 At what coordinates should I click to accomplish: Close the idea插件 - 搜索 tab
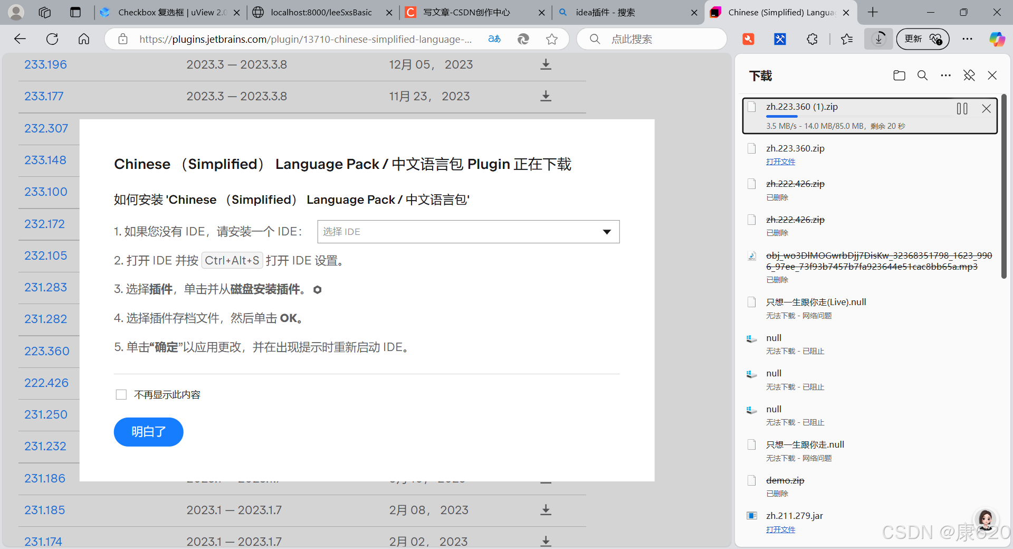pos(694,13)
